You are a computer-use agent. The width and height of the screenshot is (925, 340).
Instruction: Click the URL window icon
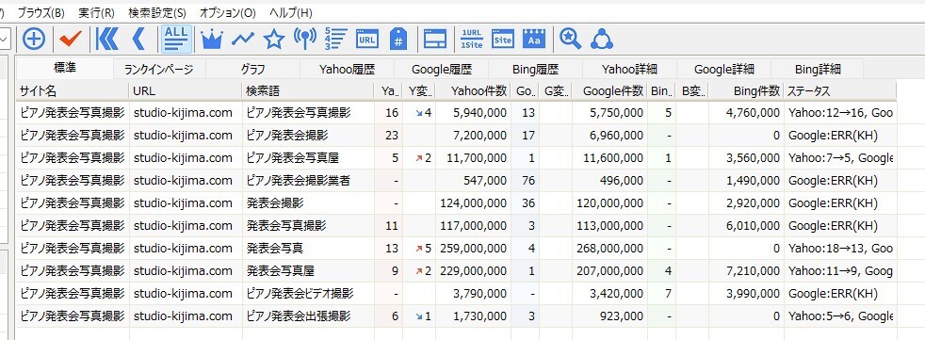point(367,39)
